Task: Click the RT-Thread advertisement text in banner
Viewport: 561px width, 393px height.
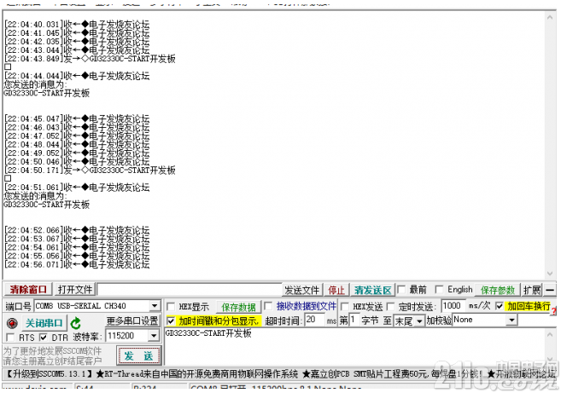Action: (197, 374)
